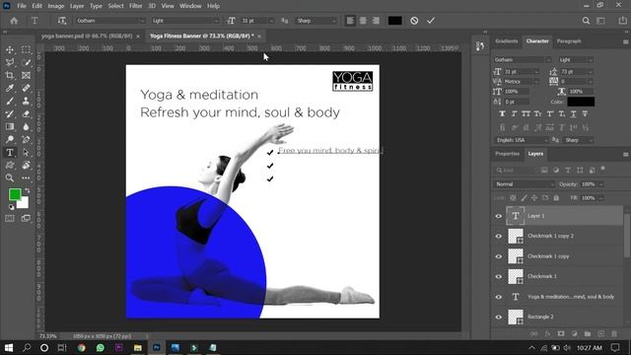Open the Window menu
631x355 pixels.
[190, 6]
